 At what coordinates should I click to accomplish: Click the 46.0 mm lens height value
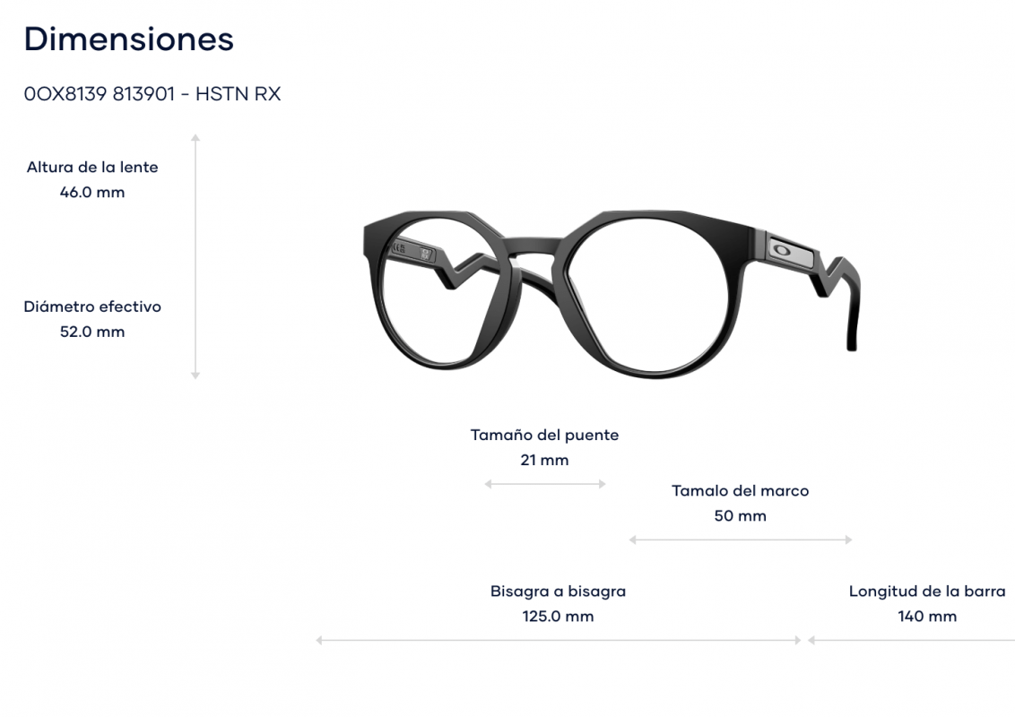92,192
